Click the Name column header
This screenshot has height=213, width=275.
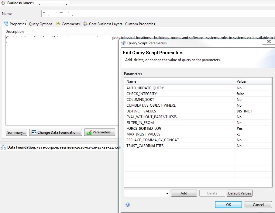click(x=179, y=81)
